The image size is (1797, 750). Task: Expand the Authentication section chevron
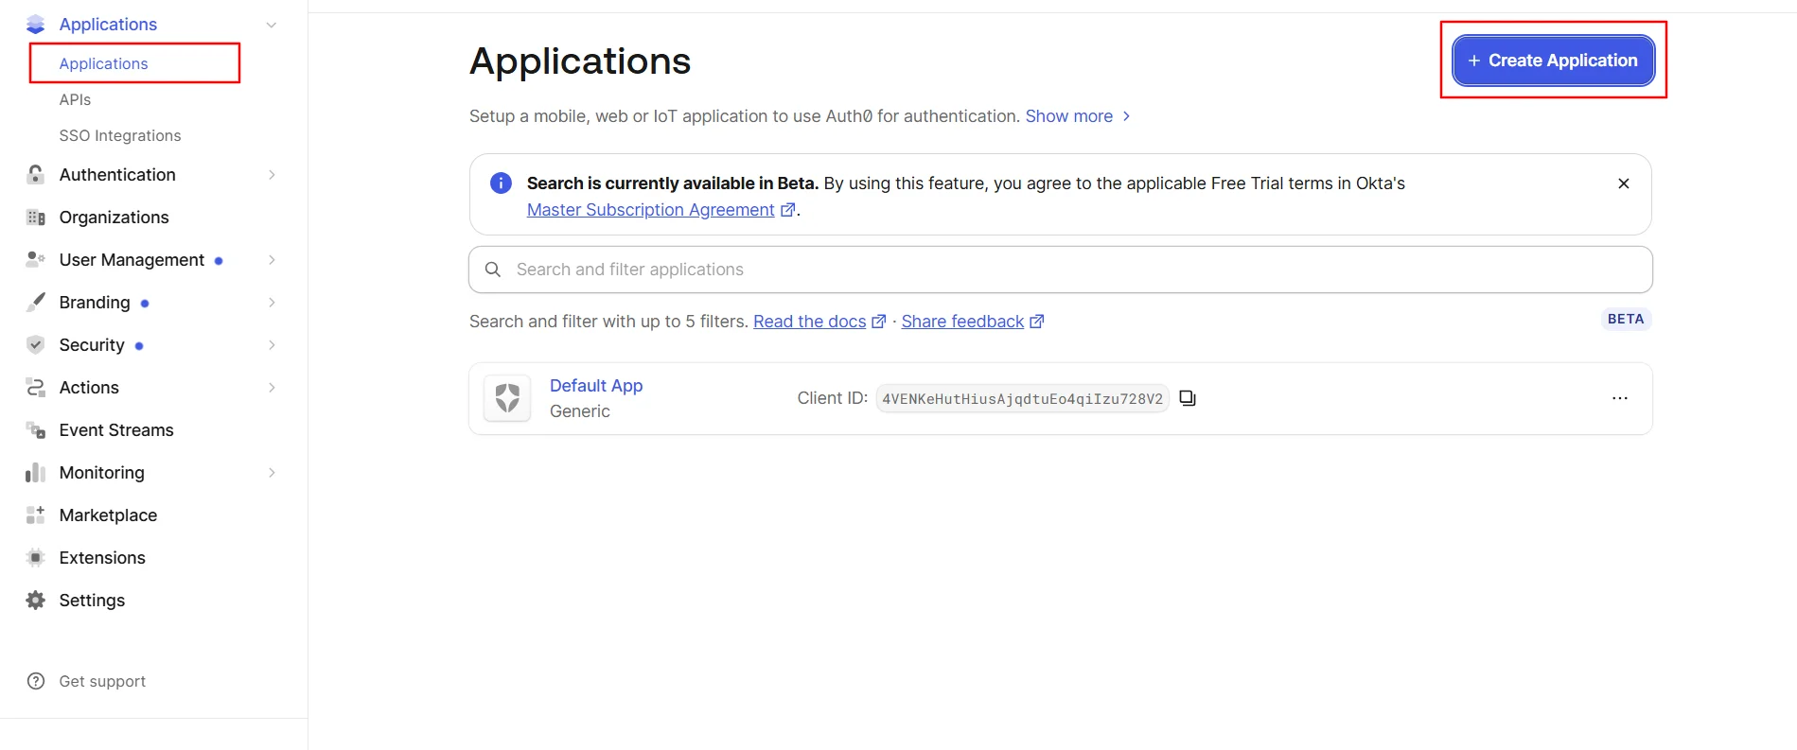tap(272, 175)
